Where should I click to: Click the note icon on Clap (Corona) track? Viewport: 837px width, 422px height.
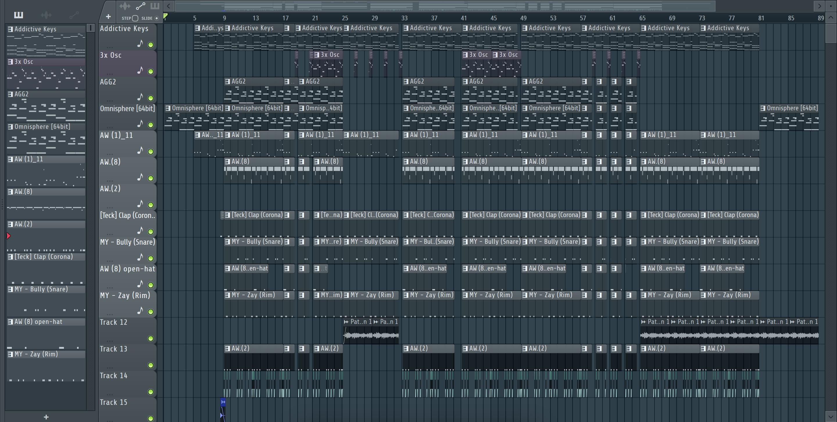140,230
